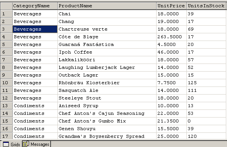Click the price cell '15.5000'
This screenshot has height=147, width=227.
point(171,129)
